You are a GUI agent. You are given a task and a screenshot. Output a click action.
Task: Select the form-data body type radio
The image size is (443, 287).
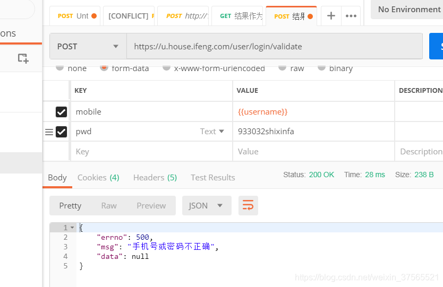pos(104,67)
